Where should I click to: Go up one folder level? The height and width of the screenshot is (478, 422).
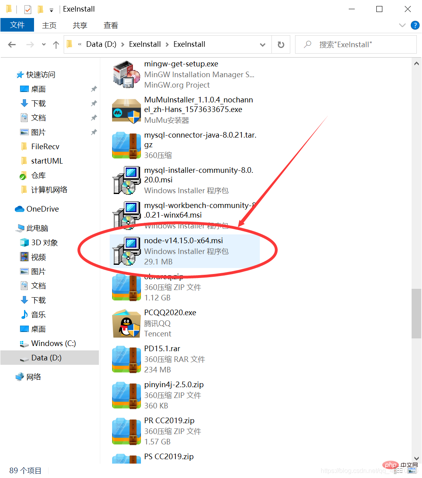tap(56, 44)
